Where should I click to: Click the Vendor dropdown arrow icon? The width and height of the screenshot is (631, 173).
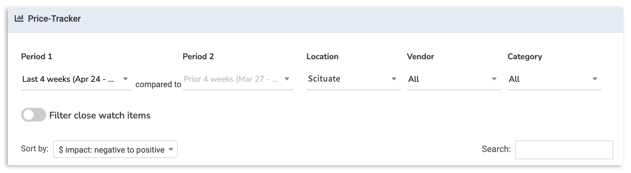494,79
